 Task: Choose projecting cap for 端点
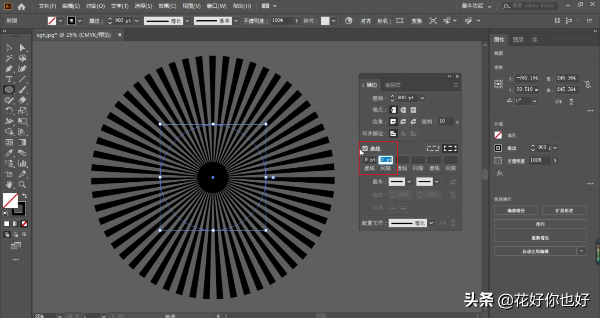[413, 110]
